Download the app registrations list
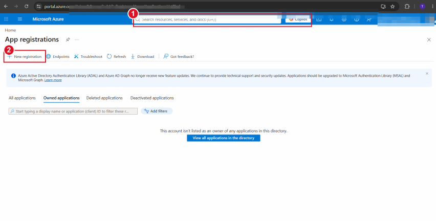Screen dimensions: 436x221 [142, 56]
